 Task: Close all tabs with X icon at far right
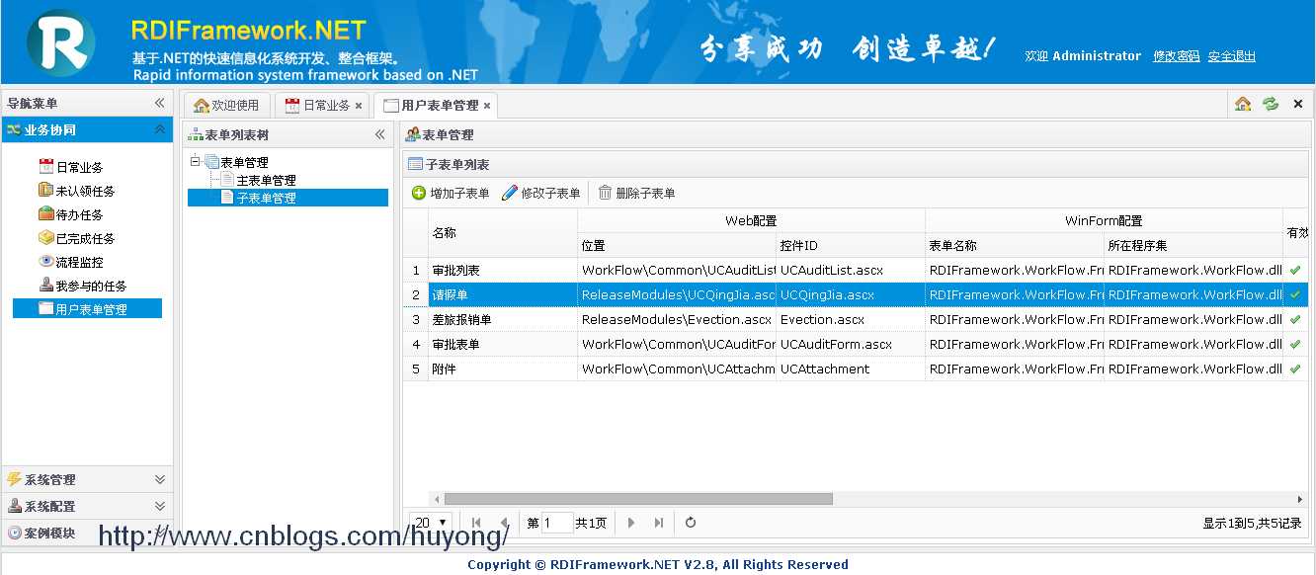[1298, 104]
